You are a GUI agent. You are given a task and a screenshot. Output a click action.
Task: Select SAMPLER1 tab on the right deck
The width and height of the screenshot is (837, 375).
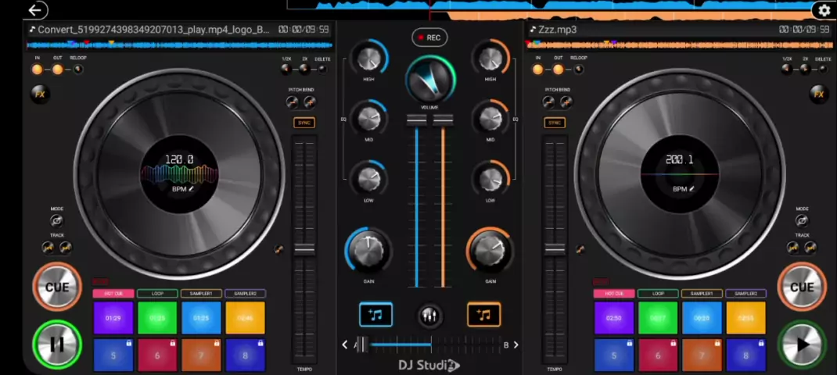[702, 294]
